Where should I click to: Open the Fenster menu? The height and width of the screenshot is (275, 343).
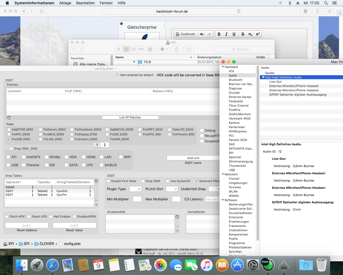tap(106, 3)
